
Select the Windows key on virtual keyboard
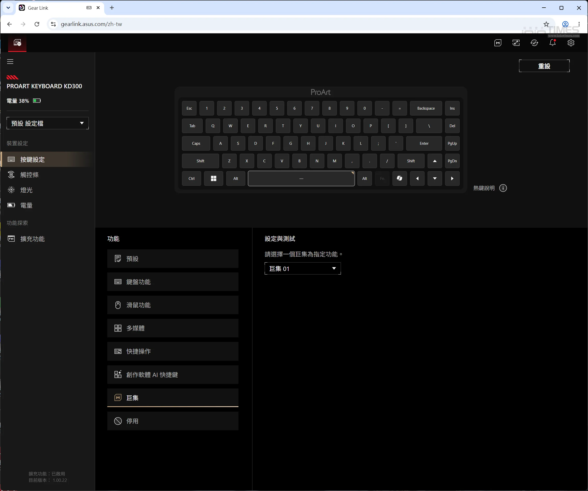213,179
